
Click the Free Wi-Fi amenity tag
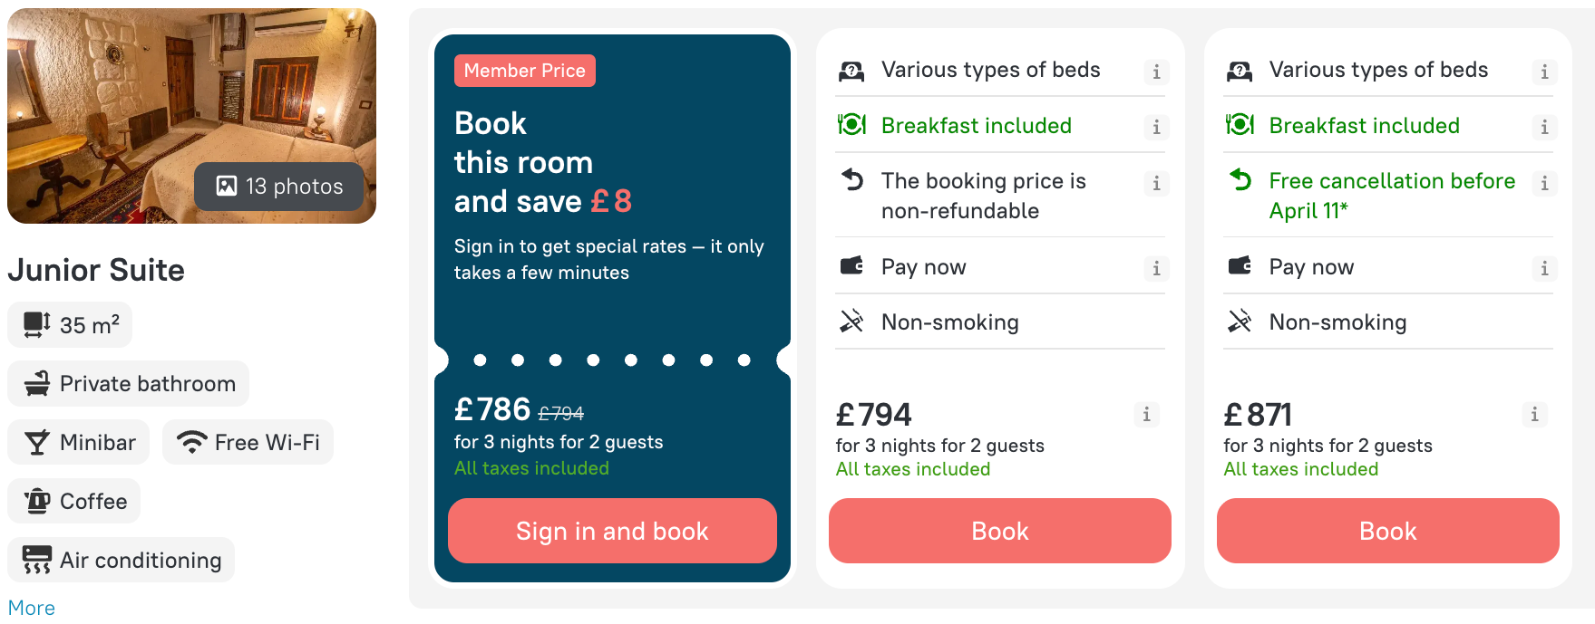[248, 442]
